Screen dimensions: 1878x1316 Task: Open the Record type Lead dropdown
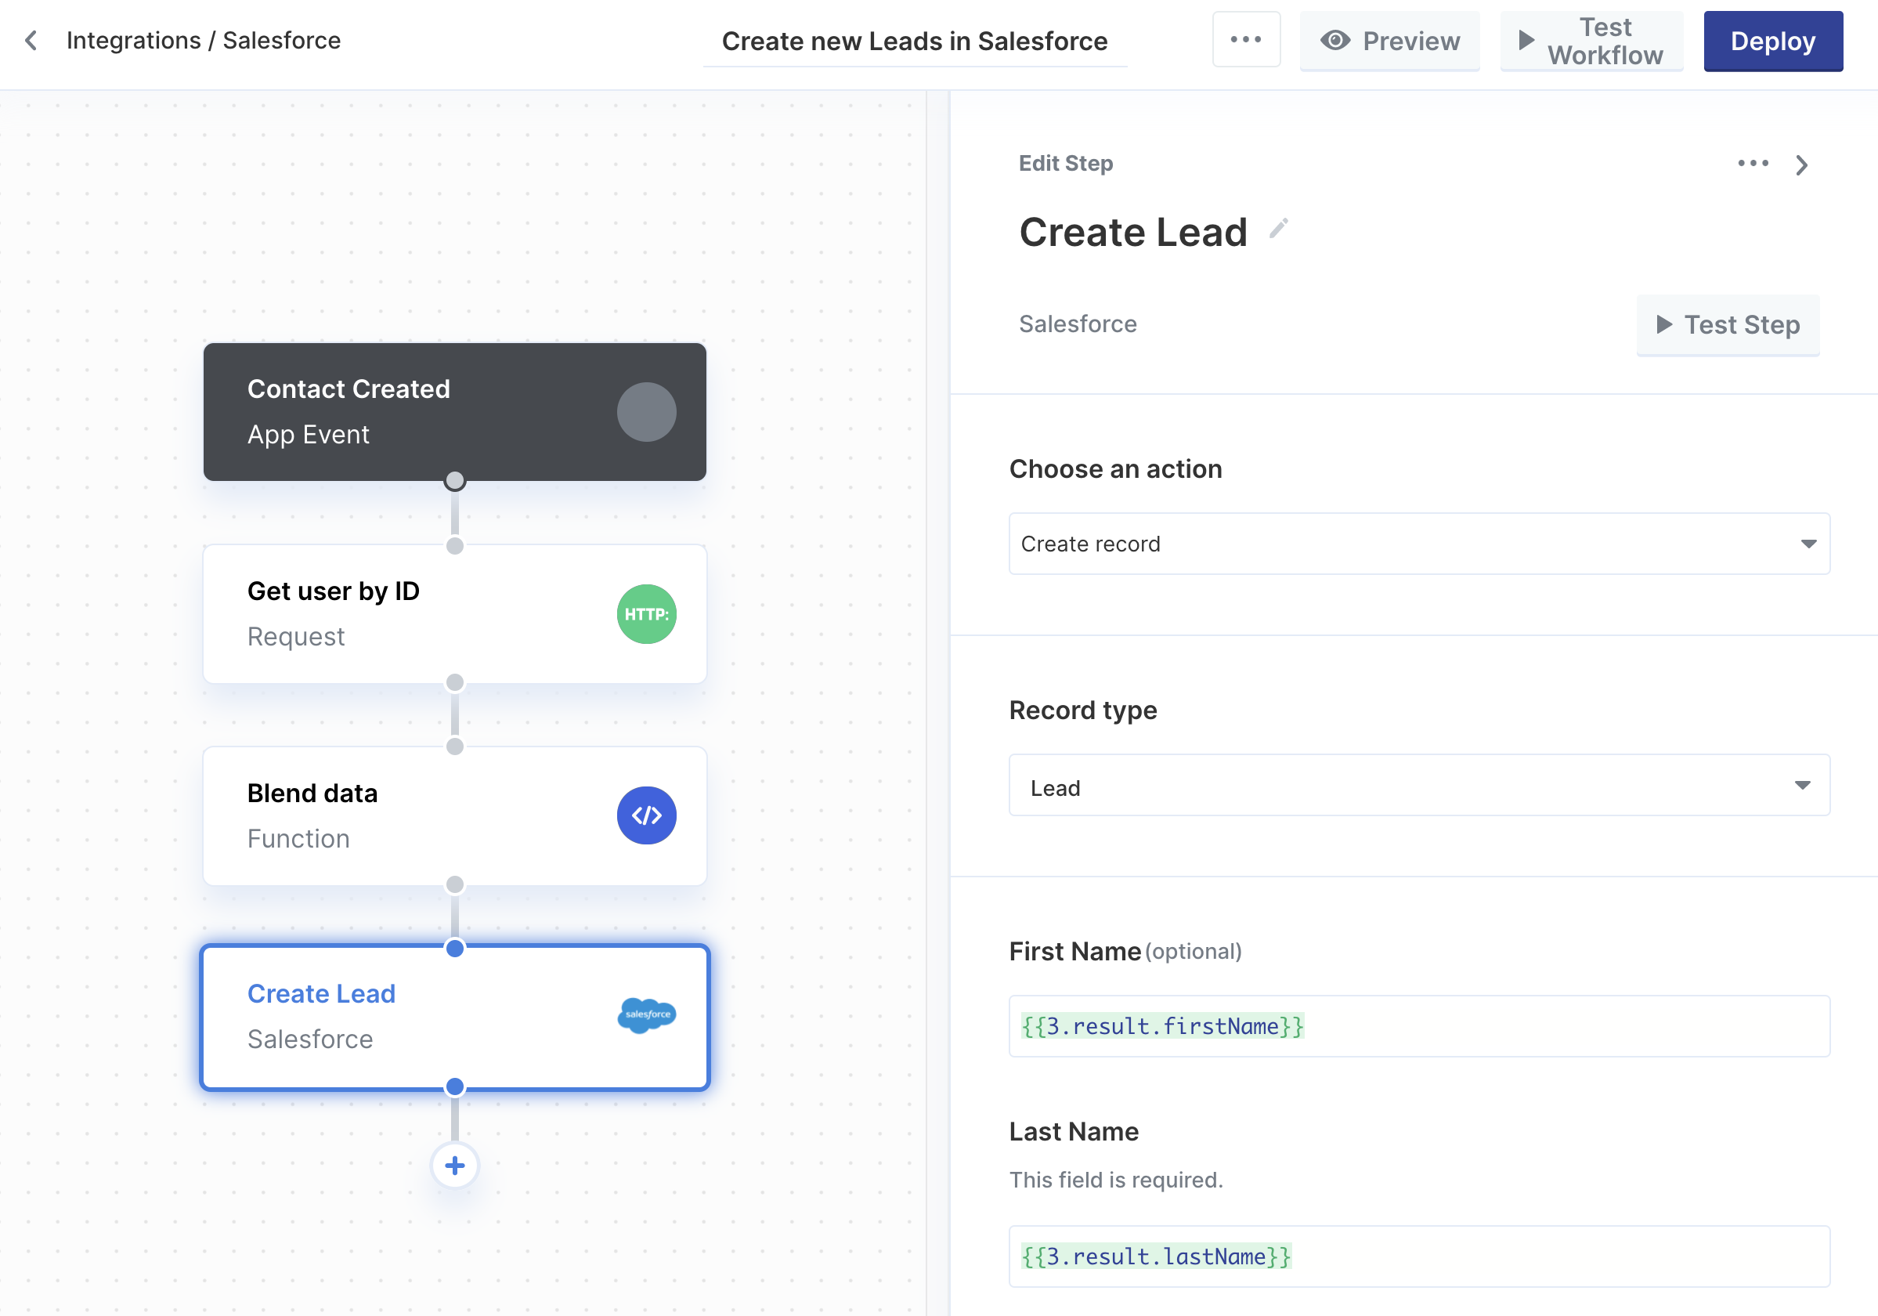(x=1418, y=785)
